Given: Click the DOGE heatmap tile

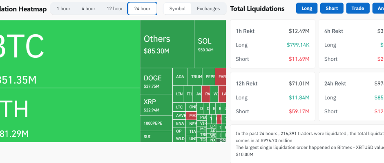Looking at the screenshot, I should 156,81.
